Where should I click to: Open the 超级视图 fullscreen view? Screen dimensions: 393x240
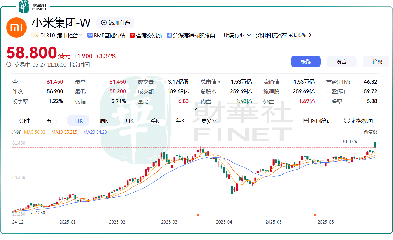click(x=358, y=121)
